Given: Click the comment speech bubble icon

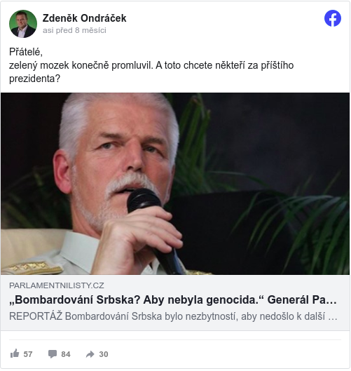Looking at the screenshot, I should coord(53,354).
